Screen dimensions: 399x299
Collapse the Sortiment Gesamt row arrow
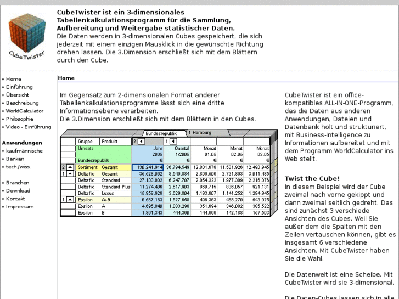click(x=70, y=167)
